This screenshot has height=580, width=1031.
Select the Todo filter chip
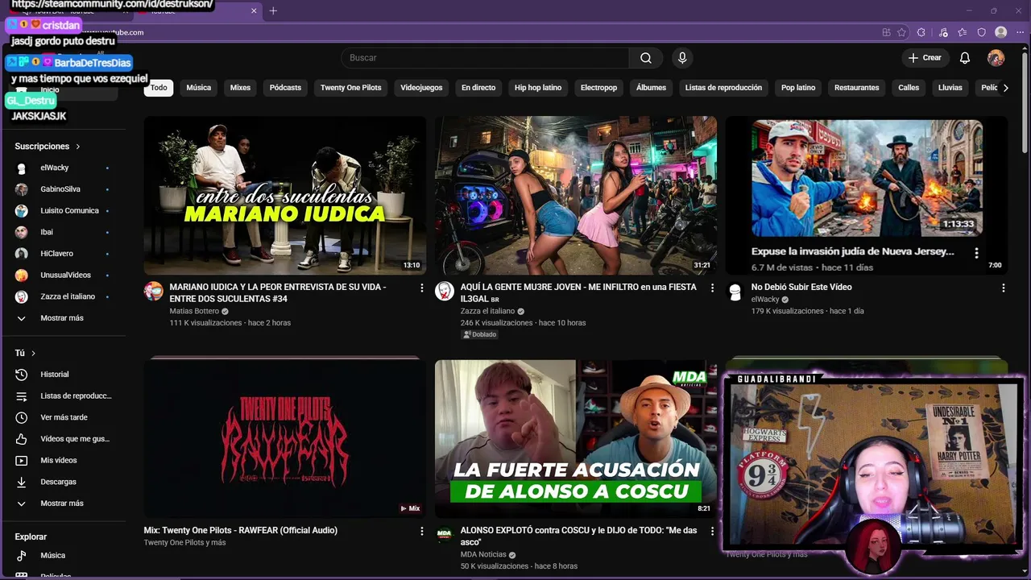[159, 88]
